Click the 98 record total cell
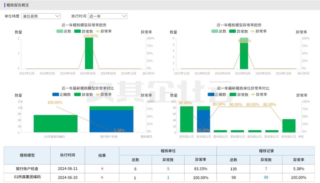Screen dimensions: 320x183 click(233, 177)
